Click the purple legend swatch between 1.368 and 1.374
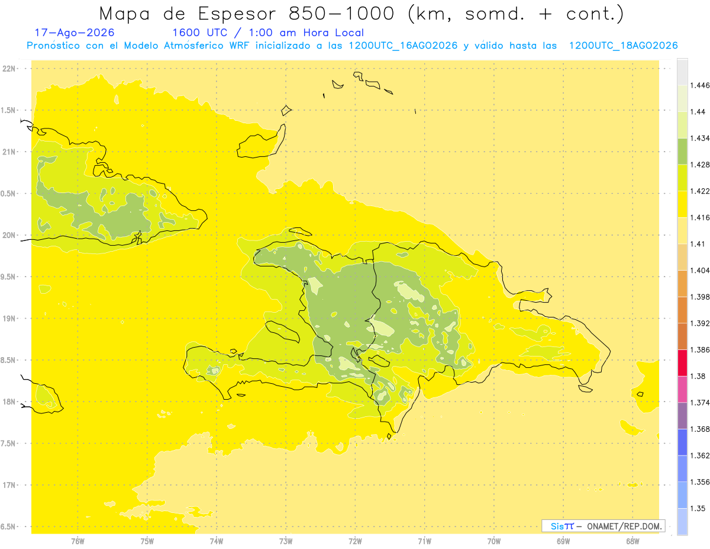Viewport: 710px width, 549px height. [682, 415]
